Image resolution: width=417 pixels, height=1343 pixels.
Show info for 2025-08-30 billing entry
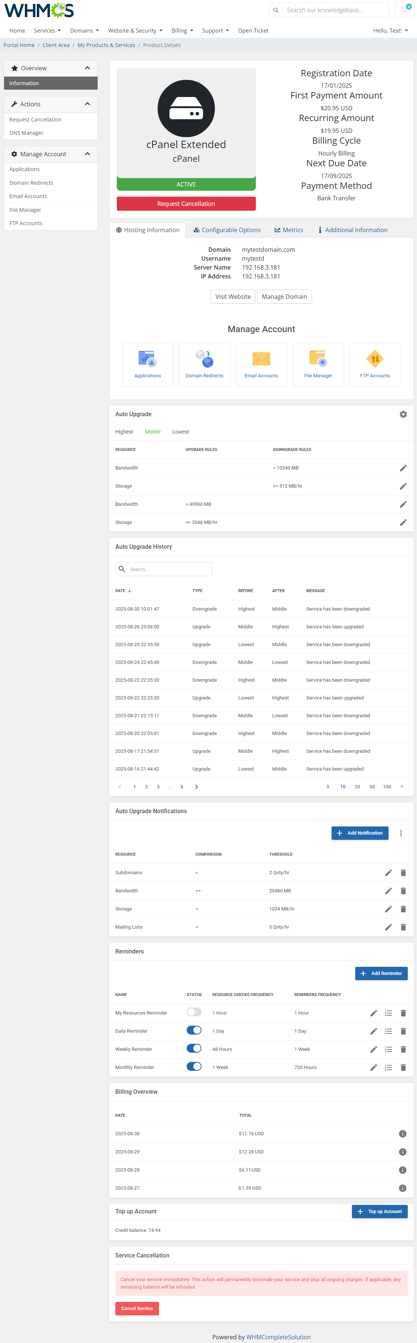(x=403, y=1133)
